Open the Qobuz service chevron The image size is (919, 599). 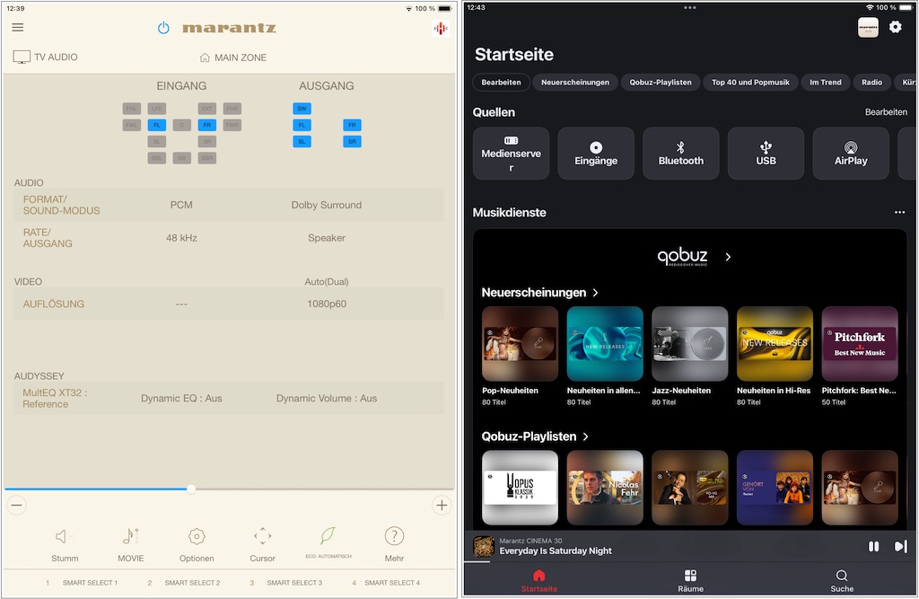click(728, 257)
